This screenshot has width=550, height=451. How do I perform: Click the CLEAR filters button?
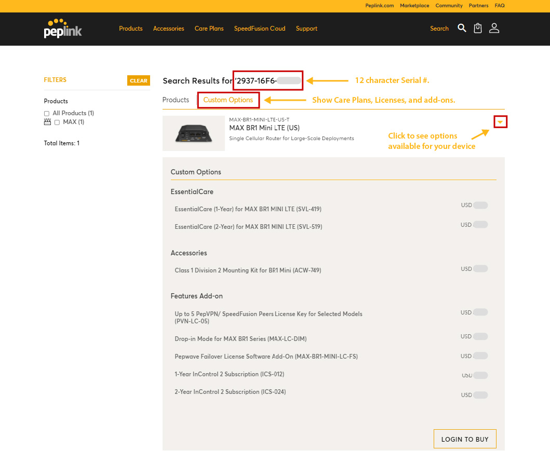point(138,80)
